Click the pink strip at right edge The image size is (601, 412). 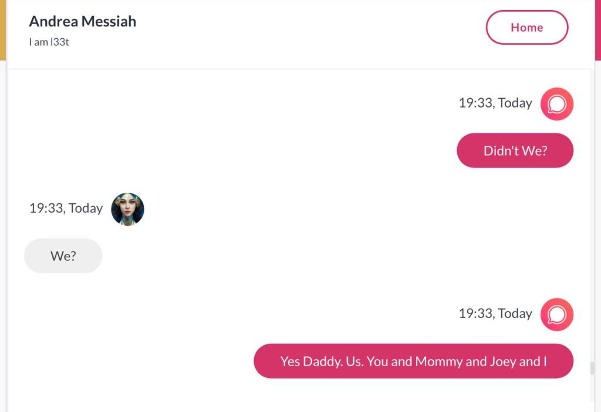(x=598, y=29)
